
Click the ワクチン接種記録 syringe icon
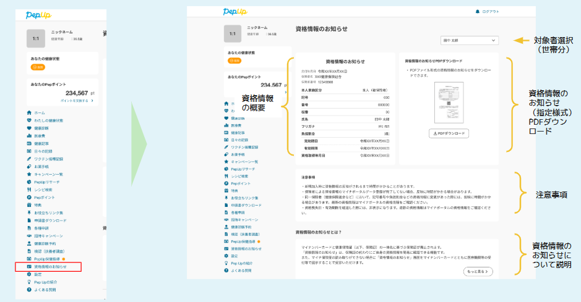tap(28, 159)
